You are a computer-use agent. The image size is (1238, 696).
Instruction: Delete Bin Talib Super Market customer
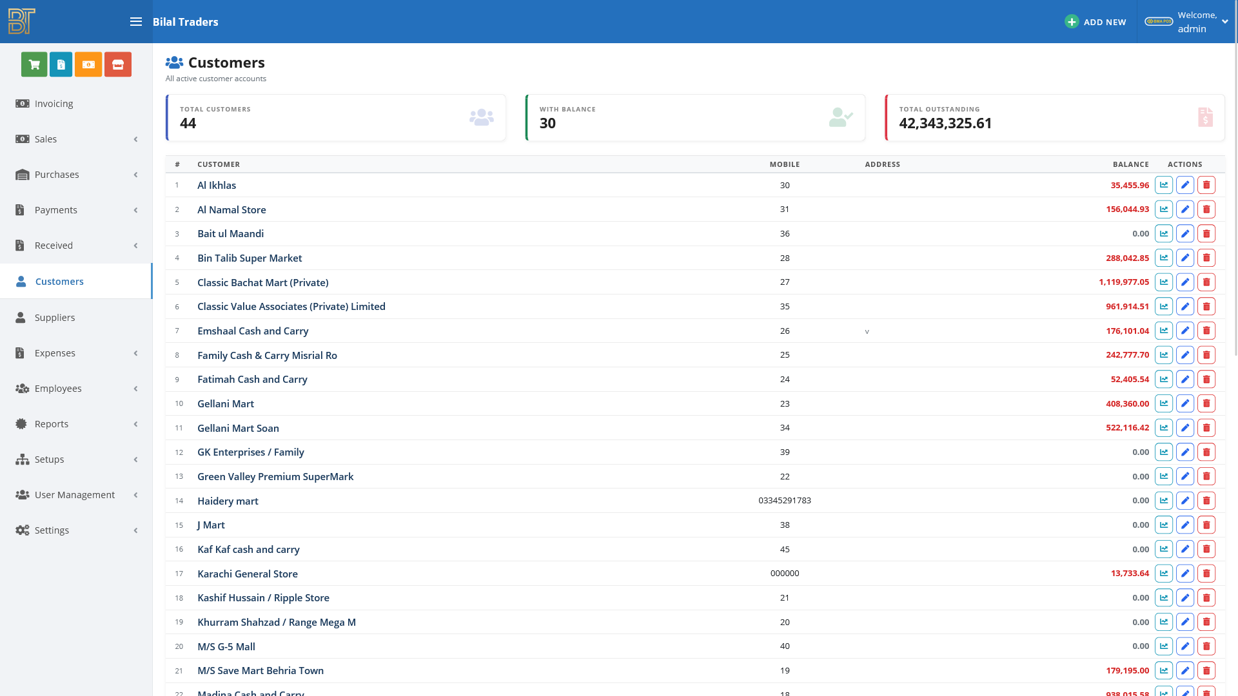coord(1206,258)
